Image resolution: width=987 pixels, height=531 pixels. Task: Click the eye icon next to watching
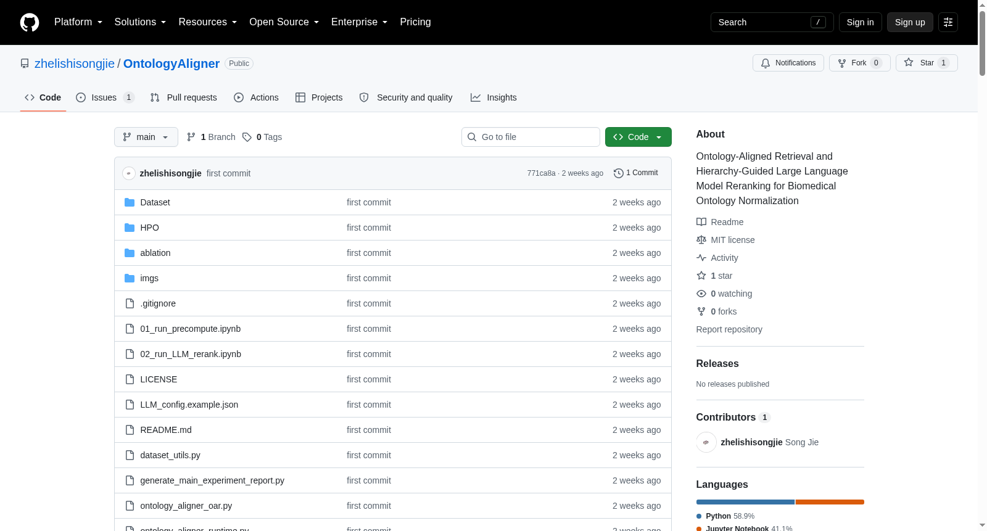point(701,294)
